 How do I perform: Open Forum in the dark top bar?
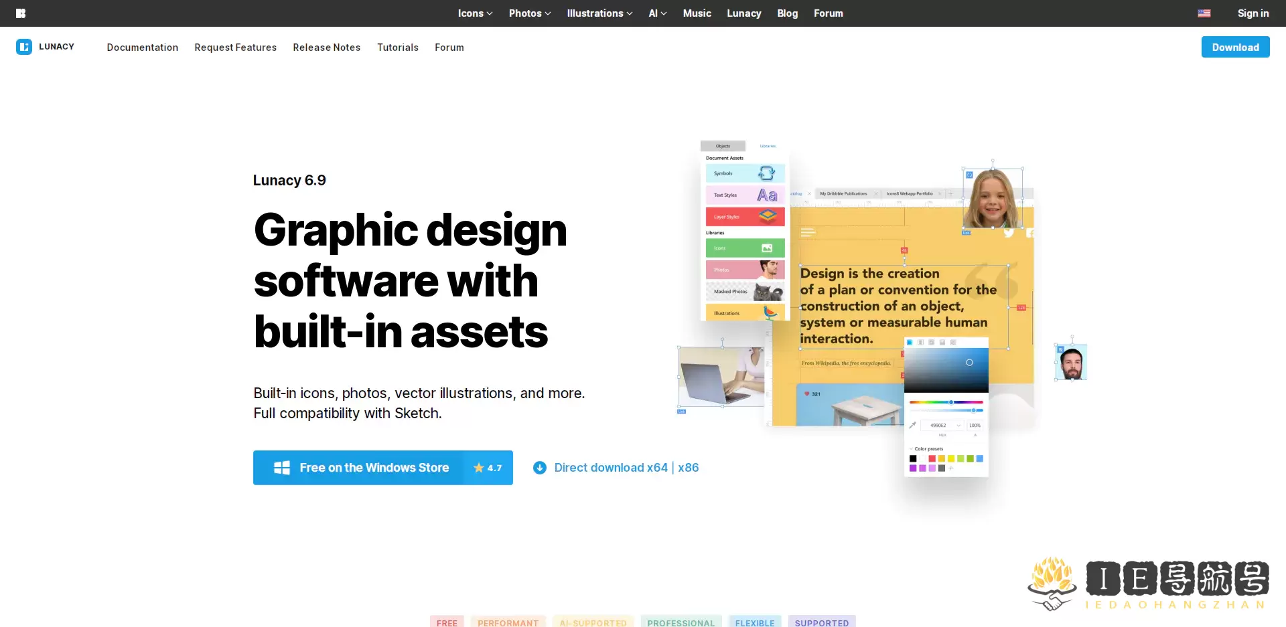[829, 13]
